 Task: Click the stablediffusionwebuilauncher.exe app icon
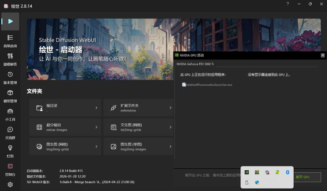(184, 85)
